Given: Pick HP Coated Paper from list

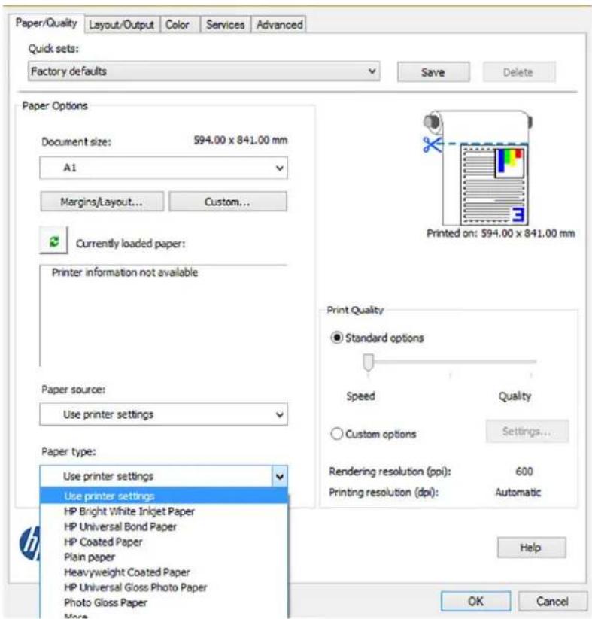Looking at the screenshot, I should [164, 542].
